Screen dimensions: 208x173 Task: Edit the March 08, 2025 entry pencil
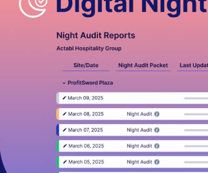pyautogui.click(x=64, y=114)
